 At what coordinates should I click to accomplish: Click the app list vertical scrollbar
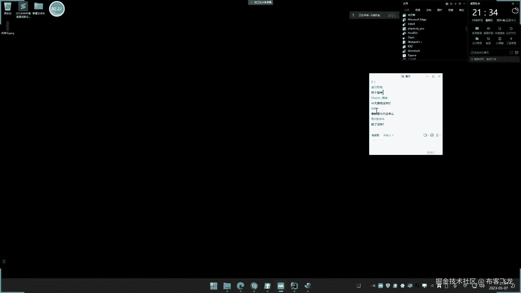click(x=466, y=28)
